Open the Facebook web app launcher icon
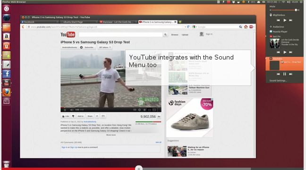306x170 pixels. (6, 74)
